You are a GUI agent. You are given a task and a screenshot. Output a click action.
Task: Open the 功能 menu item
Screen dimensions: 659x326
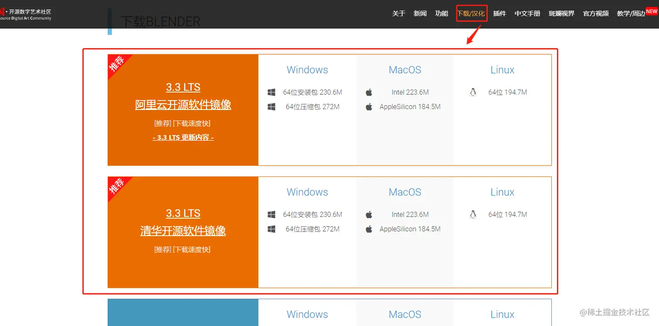click(442, 13)
